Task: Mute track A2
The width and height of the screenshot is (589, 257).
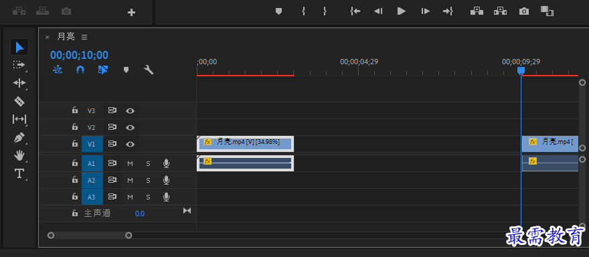Action: coord(130,180)
